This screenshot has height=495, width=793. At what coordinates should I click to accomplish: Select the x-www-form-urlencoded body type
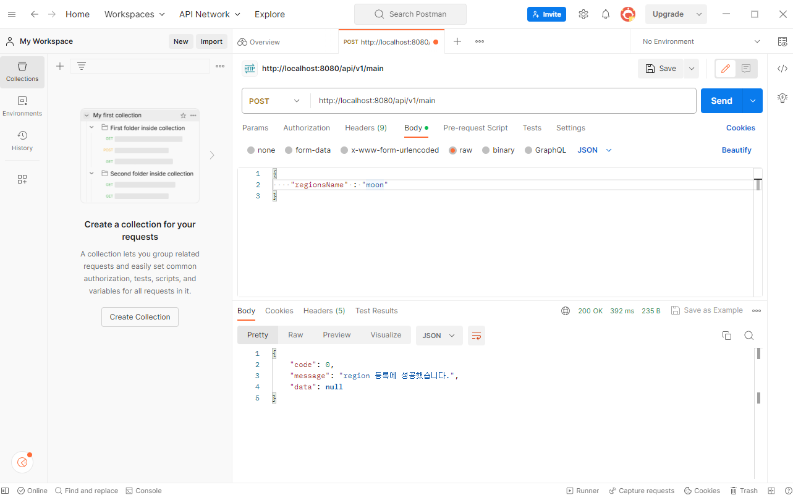344,150
